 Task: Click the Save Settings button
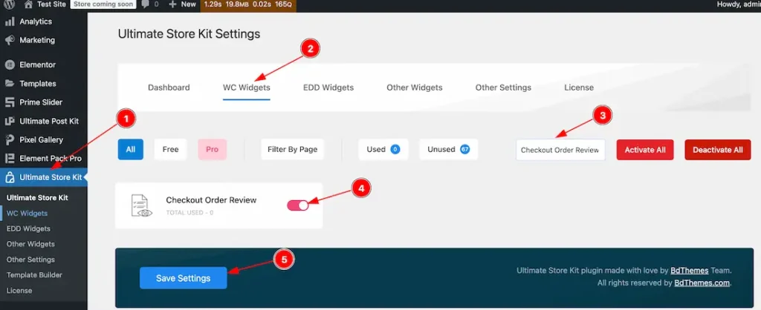tap(183, 278)
